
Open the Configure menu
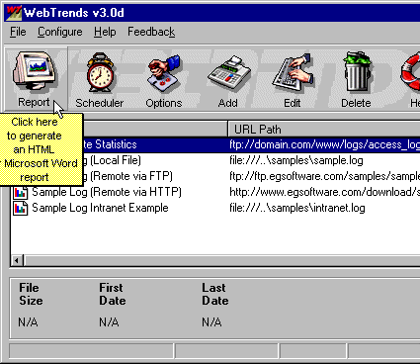(60, 32)
